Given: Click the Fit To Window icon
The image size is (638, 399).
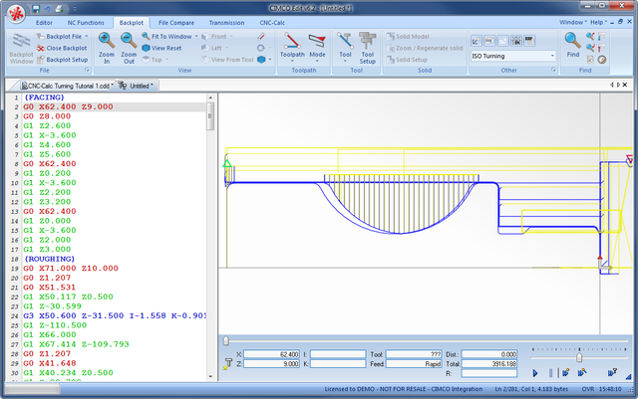Looking at the screenshot, I should [146, 36].
